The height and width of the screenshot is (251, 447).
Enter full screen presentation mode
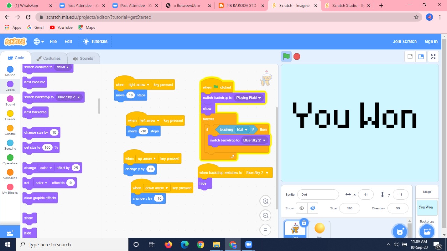(x=433, y=56)
